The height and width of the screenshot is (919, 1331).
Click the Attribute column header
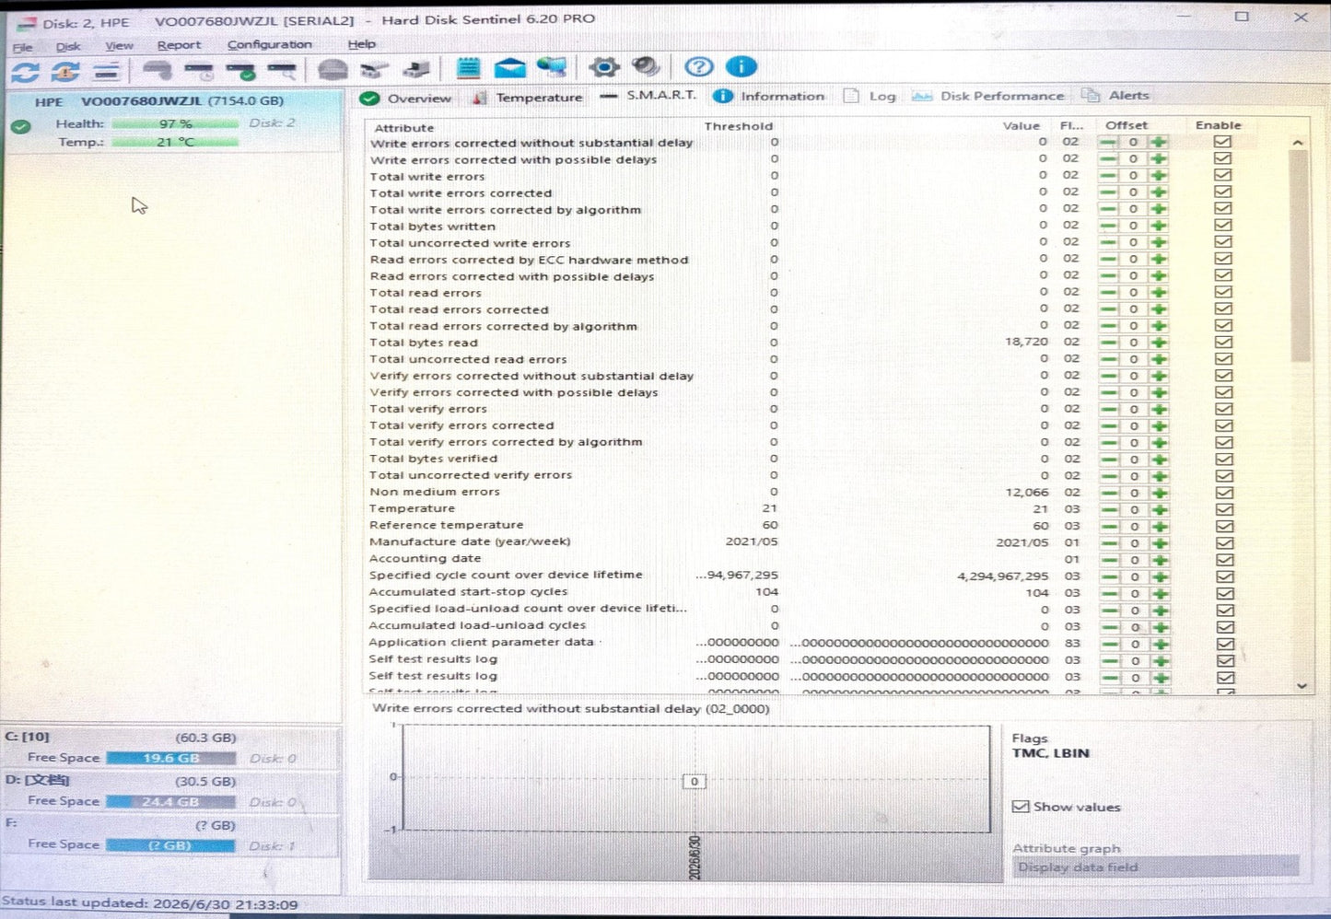tap(403, 128)
